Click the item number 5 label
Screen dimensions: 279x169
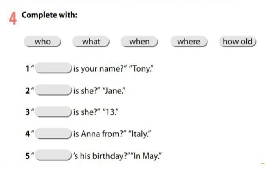coord(28,156)
